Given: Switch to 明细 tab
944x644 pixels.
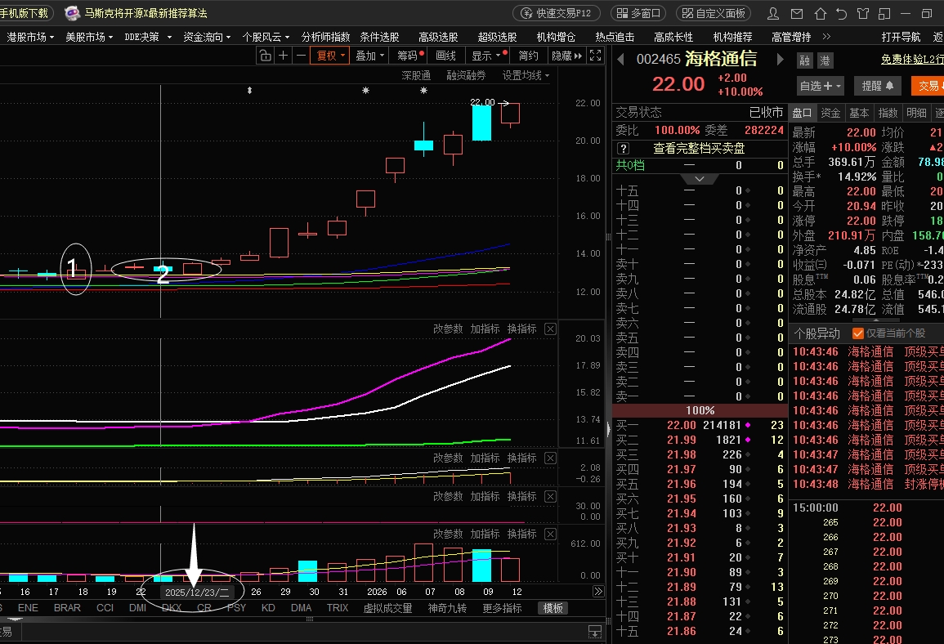Looking at the screenshot, I should 916,113.
